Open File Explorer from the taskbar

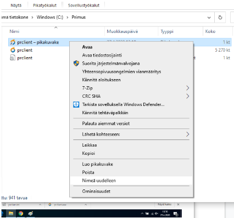pos(11,214)
